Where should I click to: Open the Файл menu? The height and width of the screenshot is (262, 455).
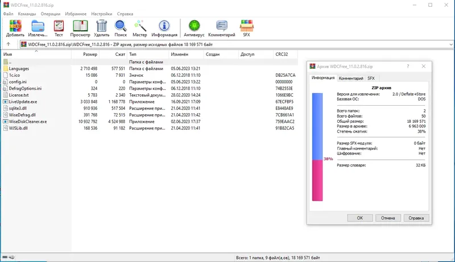click(x=8, y=14)
